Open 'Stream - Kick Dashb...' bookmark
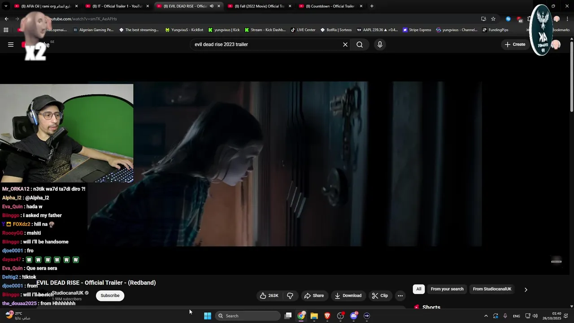Screen dimensions: 574x323 click(x=265, y=30)
